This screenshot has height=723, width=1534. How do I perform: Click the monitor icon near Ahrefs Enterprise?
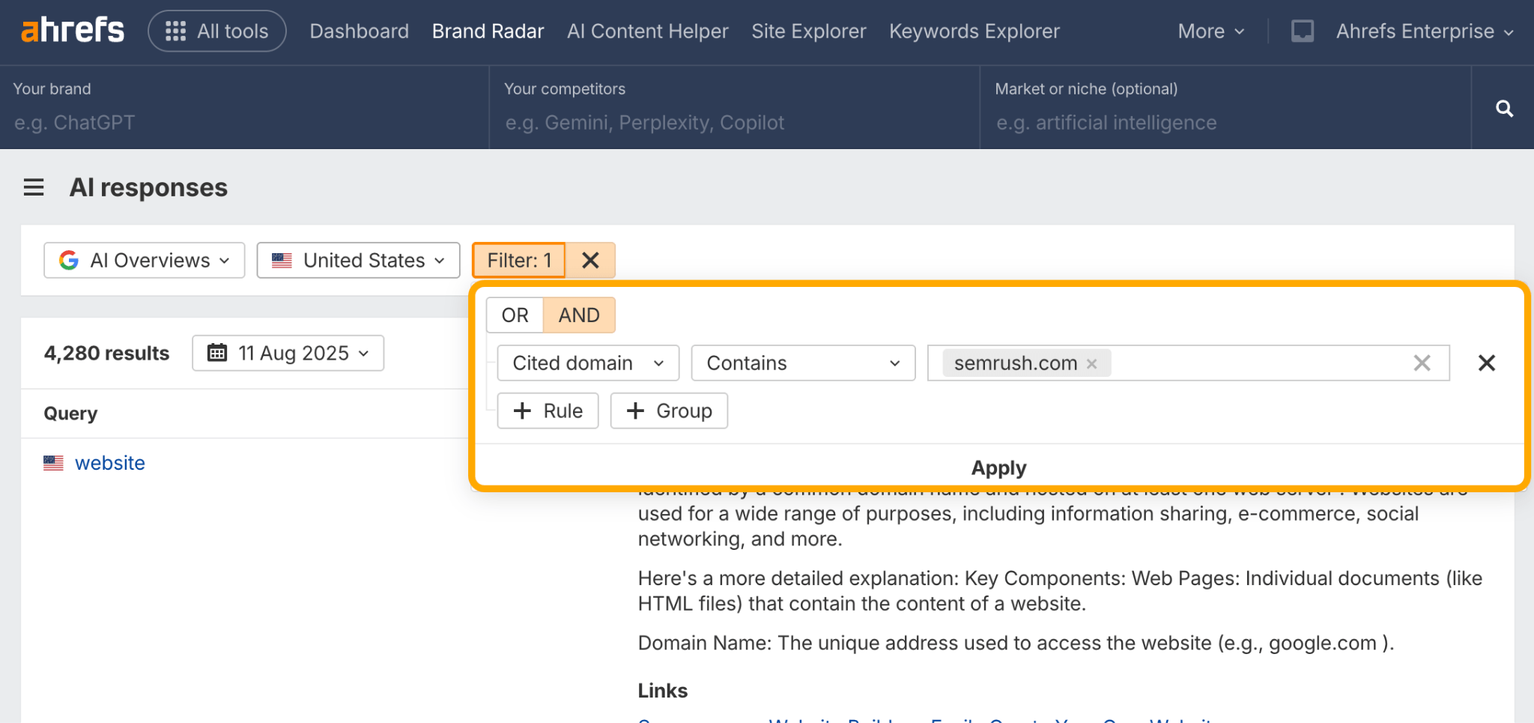tap(1303, 31)
